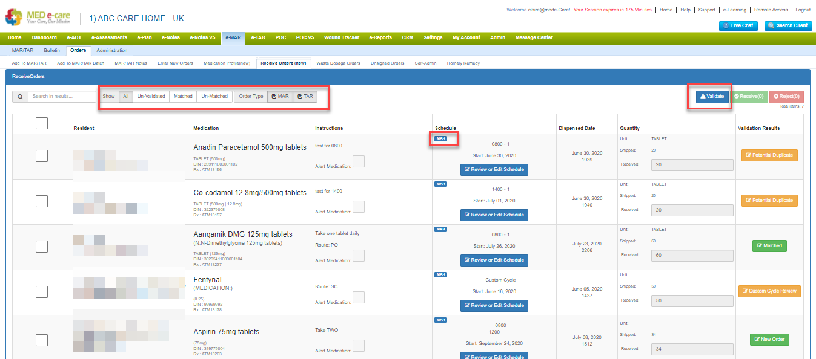Click Custom Cycle Review for Fentynal
816x359 pixels.
(x=769, y=291)
